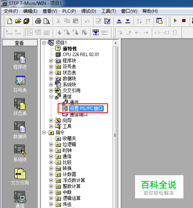Select 设置 PG/PC 接口 tree item
This screenshot has height=208, width=193.
(x=86, y=108)
